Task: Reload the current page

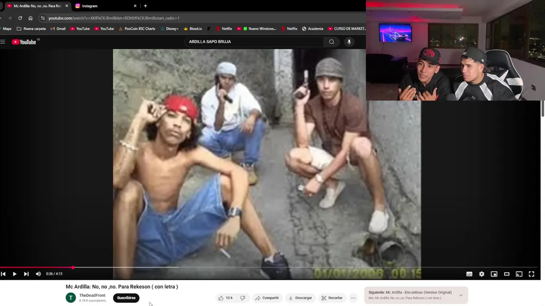Action: [20, 18]
